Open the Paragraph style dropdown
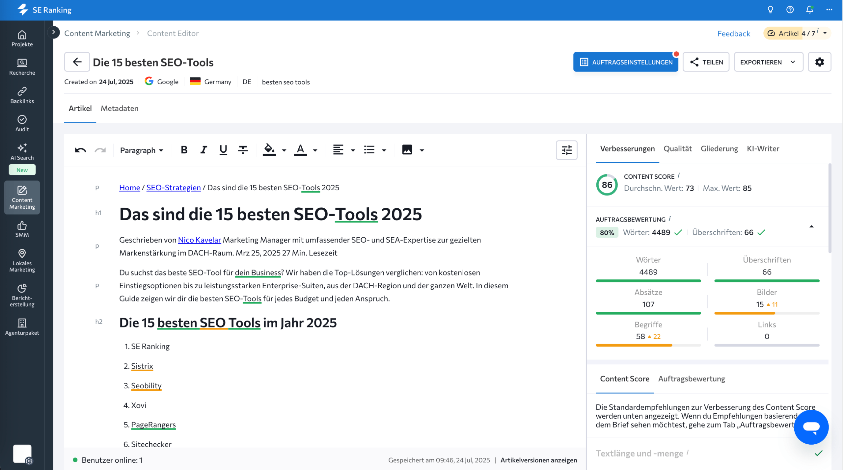This screenshot has height=470, width=843. (x=142, y=150)
